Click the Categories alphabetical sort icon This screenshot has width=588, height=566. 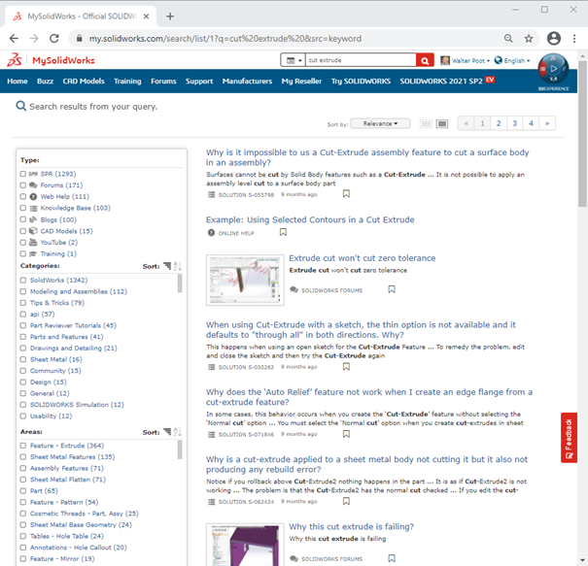(x=177, y=266)
